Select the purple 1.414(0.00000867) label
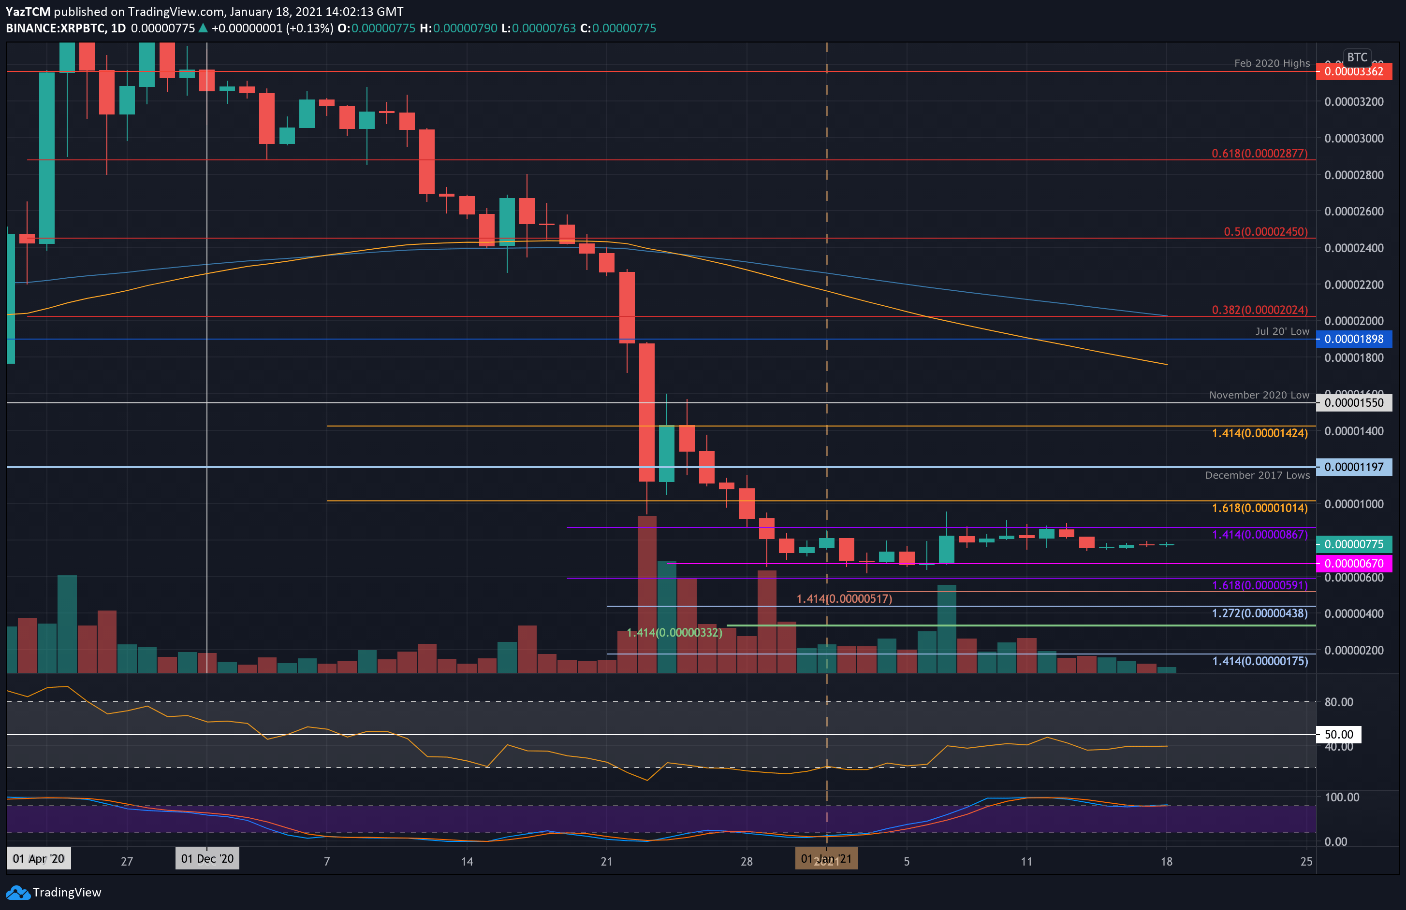Screen dimensions: 1406x910 pyautogui.click(x=1260, y=535)
